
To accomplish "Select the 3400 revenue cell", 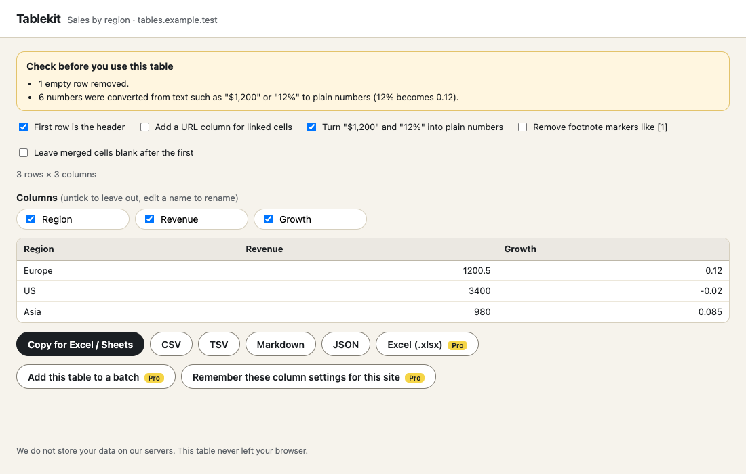I will coord(368,290).
